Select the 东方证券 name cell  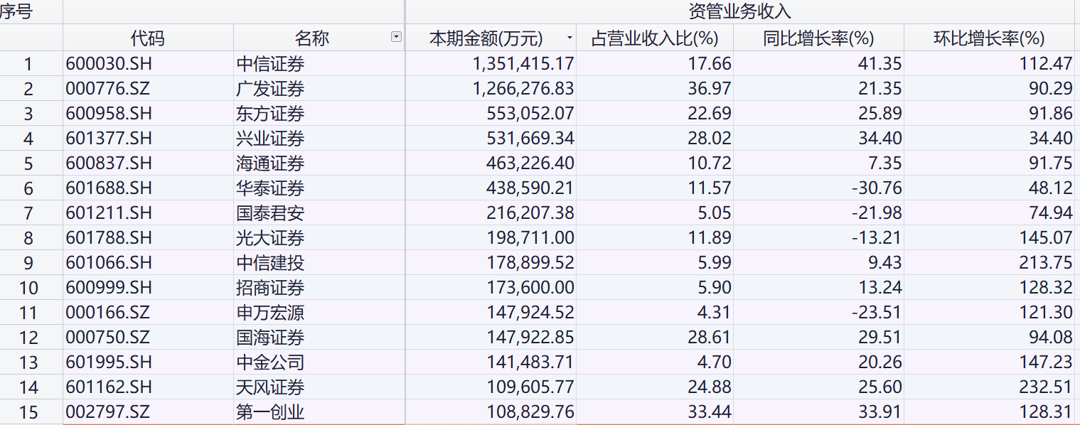click(319, 114)
